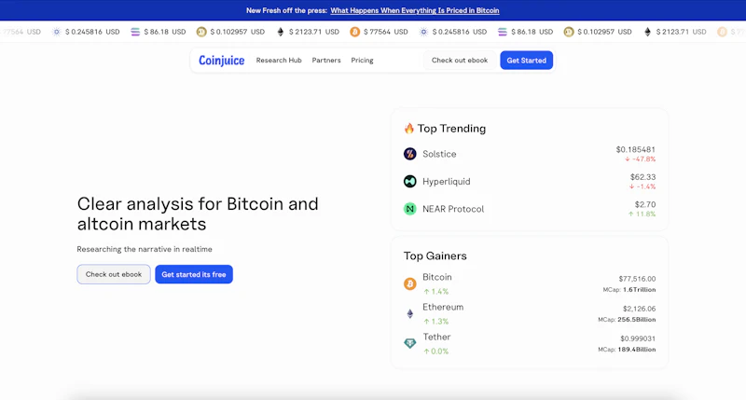The height and width of the screenshot is (400, 746).
Task: Click the -1.4% change for Hyperliquid
Action: [642, 186]
